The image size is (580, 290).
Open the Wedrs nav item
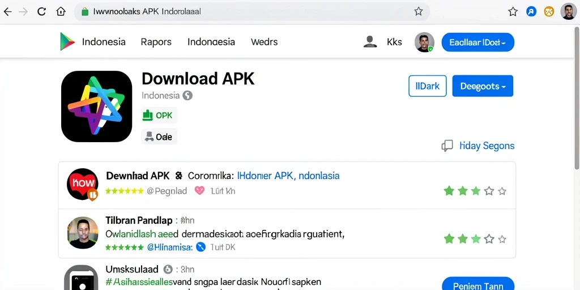pyautogui.click(x=264, y=42)
